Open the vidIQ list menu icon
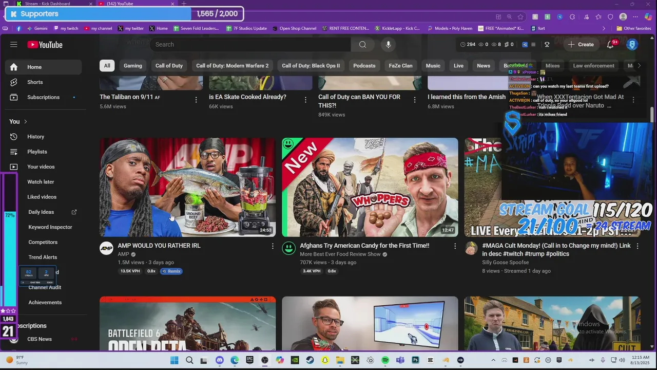 pos(533,45)
